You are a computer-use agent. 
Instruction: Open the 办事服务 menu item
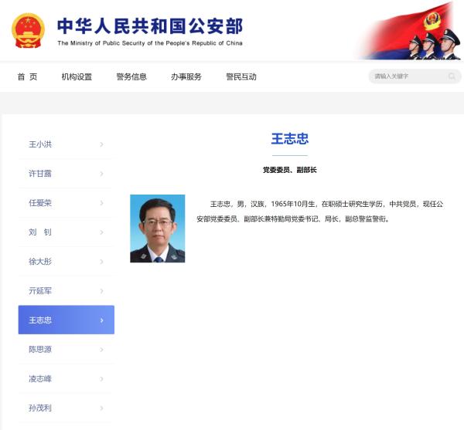point(186,76)
